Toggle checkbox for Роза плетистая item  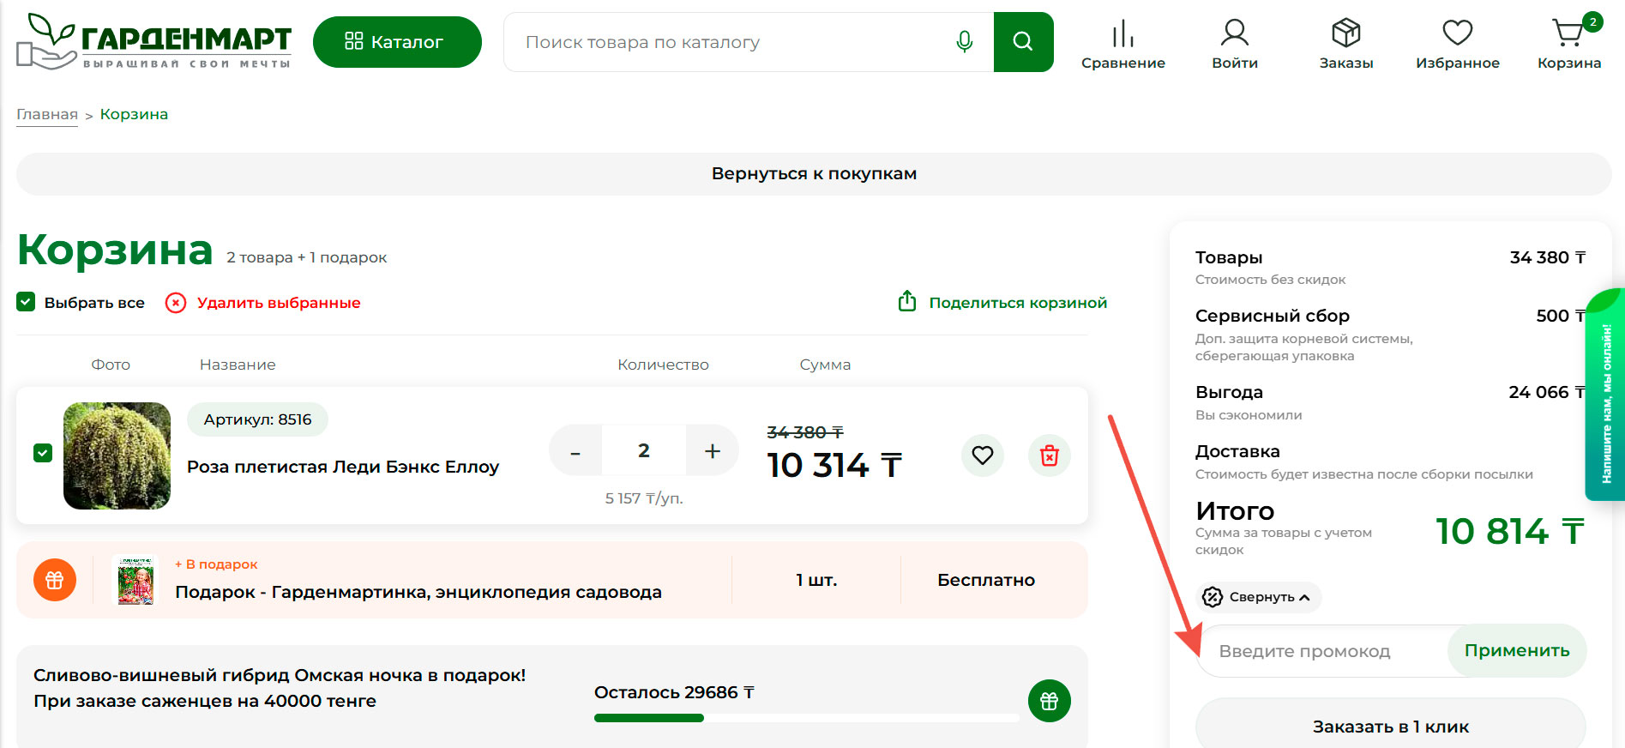point(43,453)
